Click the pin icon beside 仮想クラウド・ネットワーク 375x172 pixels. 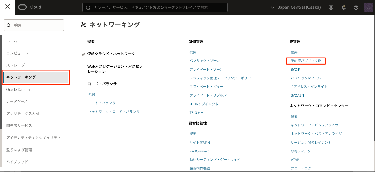84,54
